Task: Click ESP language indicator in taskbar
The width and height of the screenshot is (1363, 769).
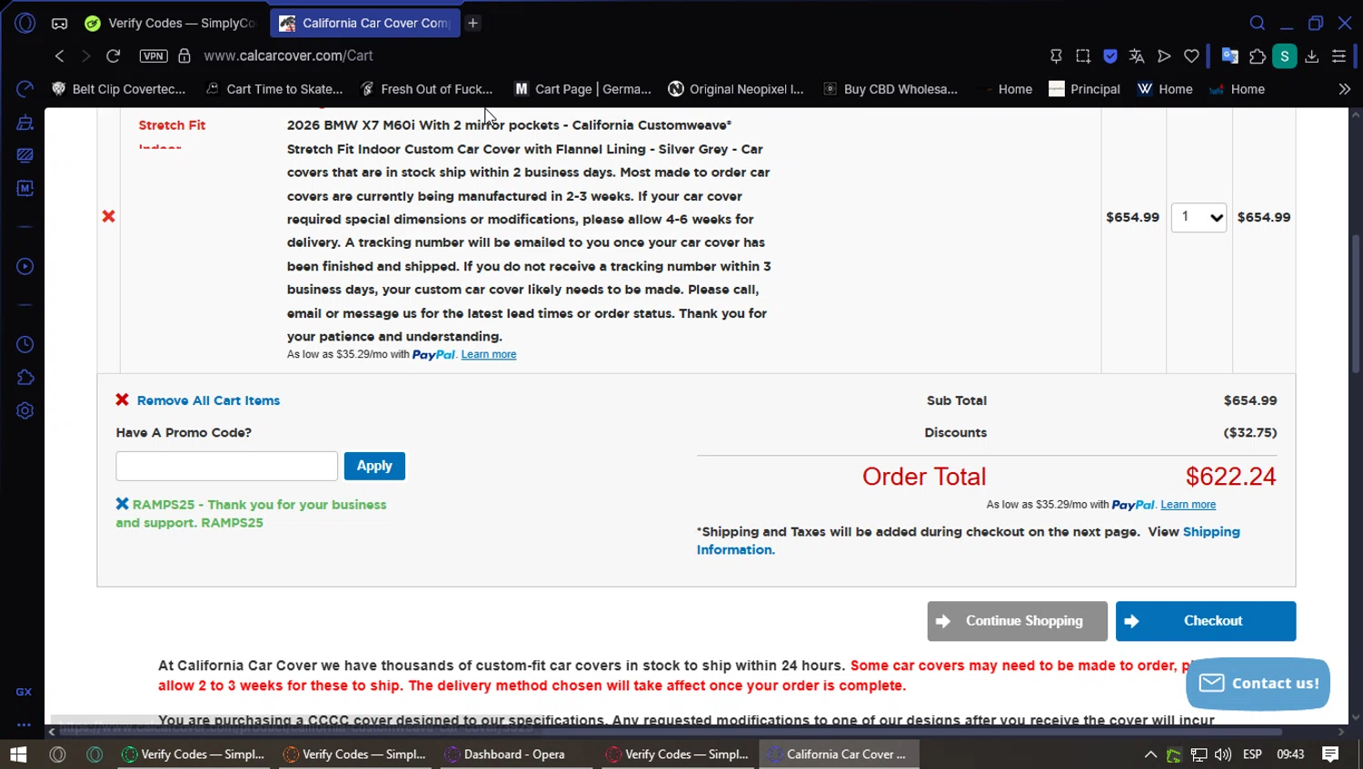Action: [1252, 754]
